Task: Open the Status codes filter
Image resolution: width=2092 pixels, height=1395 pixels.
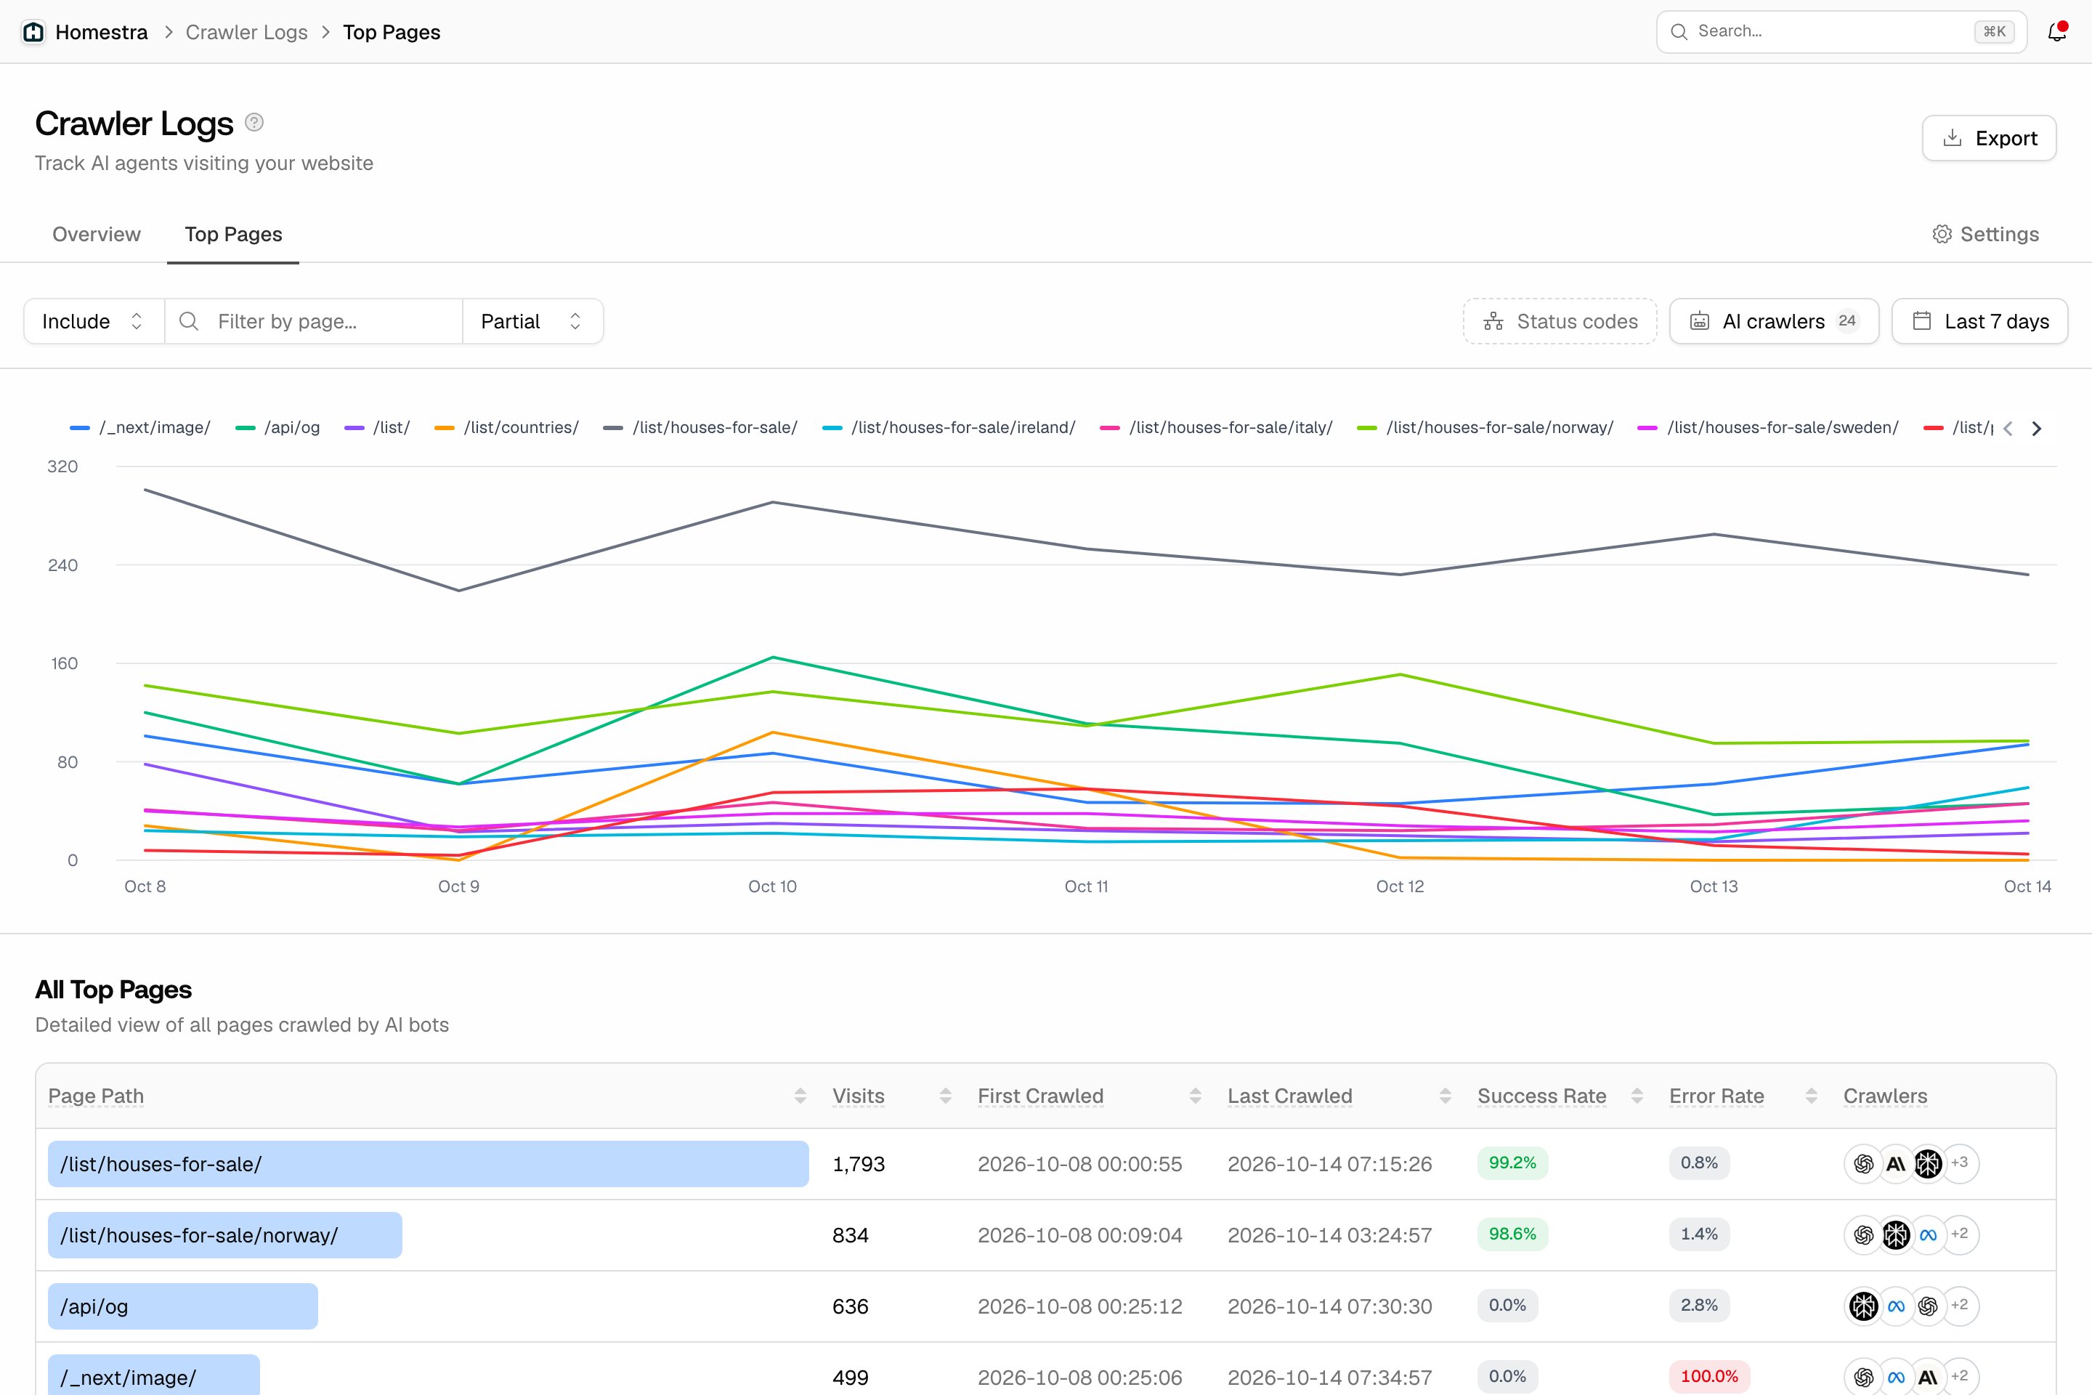Action: (1560, 321)
